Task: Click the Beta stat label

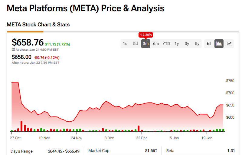Action: [x=170, y=151]
